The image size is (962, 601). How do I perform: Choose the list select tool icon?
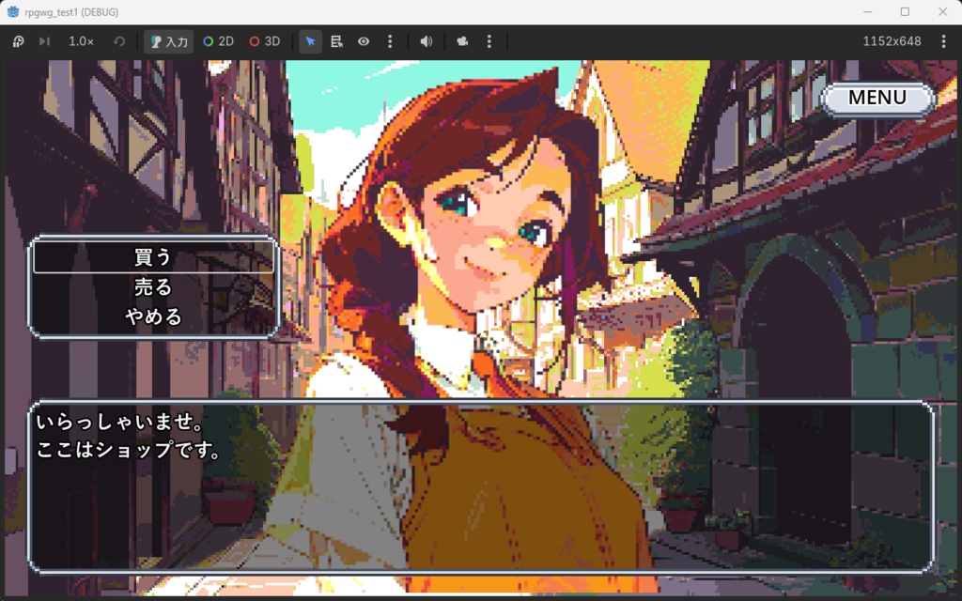(x=337, y=41)
